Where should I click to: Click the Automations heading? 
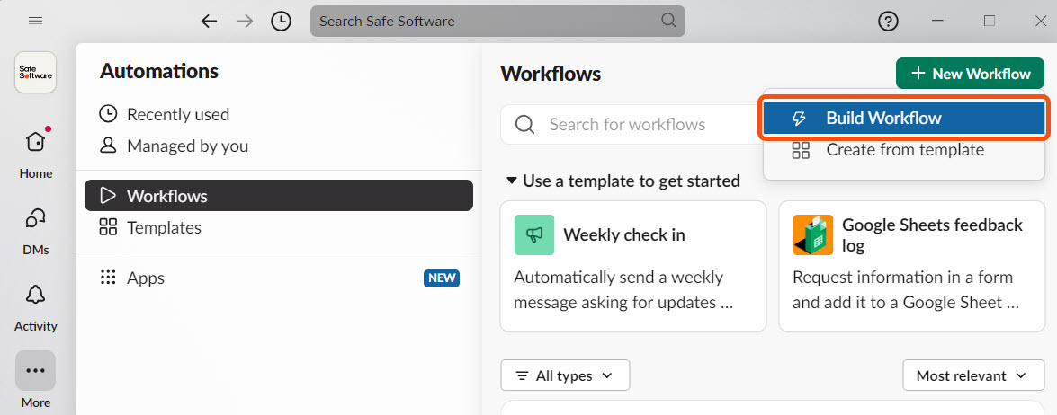[x=159, y=71]
